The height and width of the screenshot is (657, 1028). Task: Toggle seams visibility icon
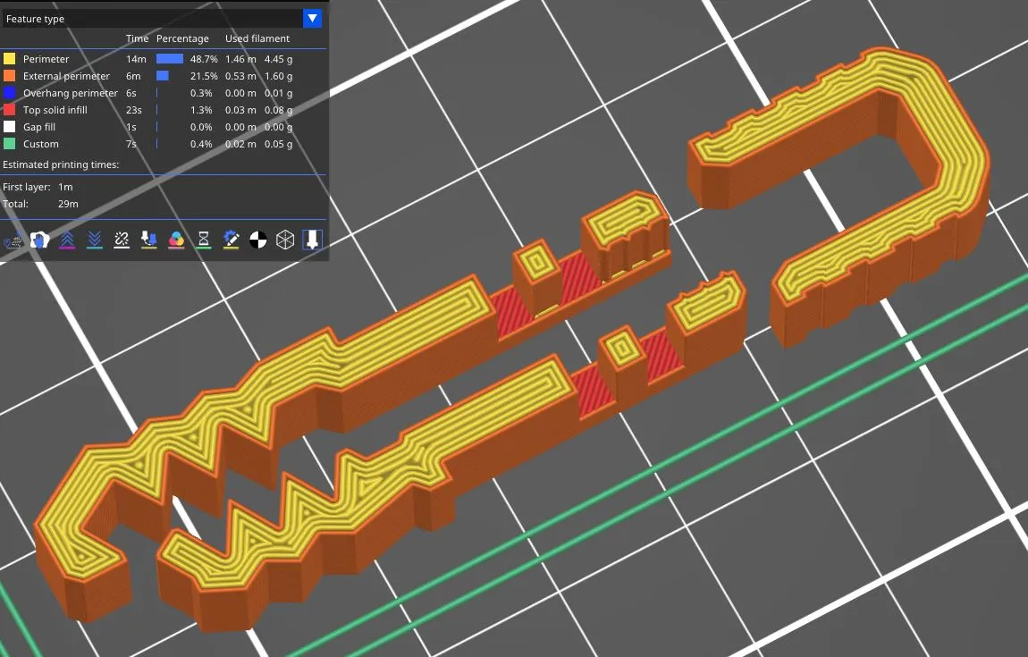(x=122, y=240)
